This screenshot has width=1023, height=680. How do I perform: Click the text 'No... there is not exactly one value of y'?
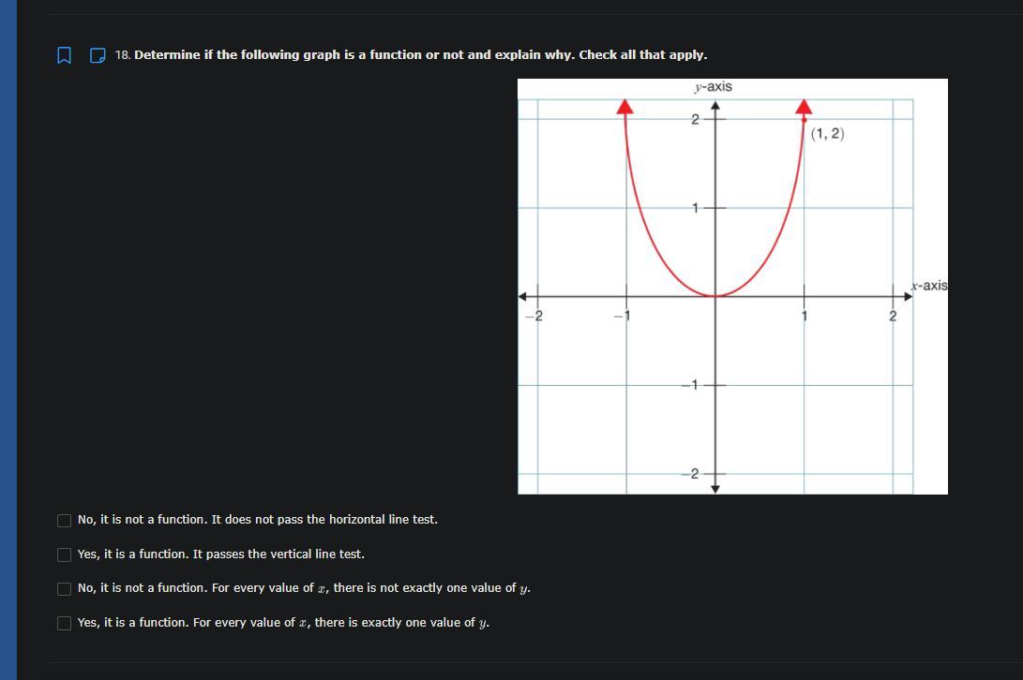click(304, 588)
